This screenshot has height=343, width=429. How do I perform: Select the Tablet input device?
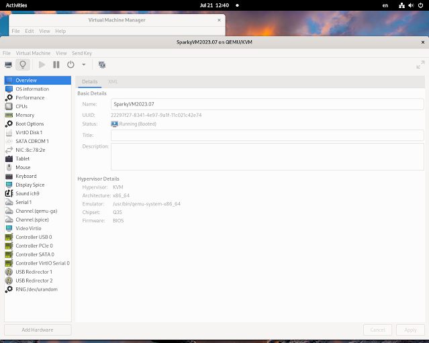[38, 158]
